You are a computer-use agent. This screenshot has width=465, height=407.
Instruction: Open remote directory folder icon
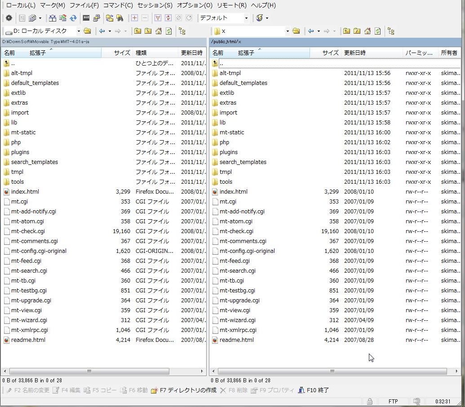point(296,31)
